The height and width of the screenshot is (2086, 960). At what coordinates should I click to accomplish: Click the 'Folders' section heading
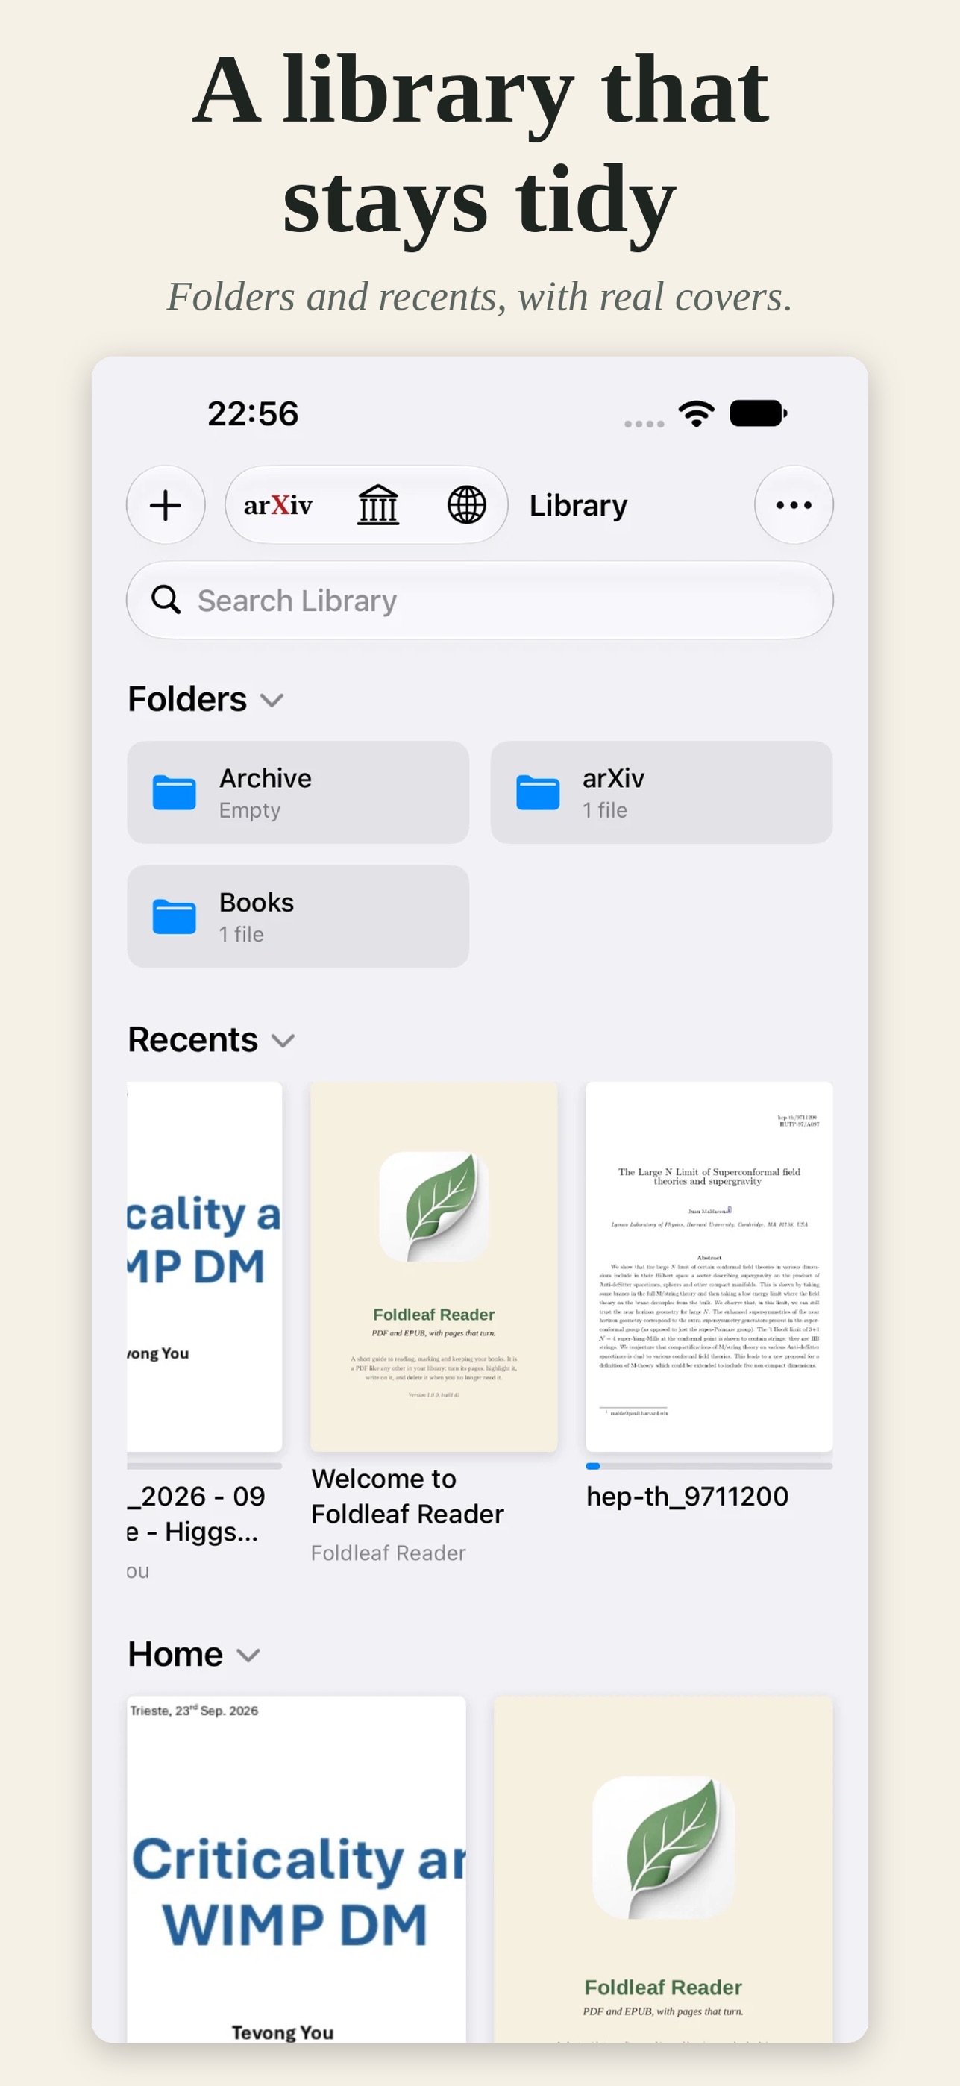click(187, 699)
